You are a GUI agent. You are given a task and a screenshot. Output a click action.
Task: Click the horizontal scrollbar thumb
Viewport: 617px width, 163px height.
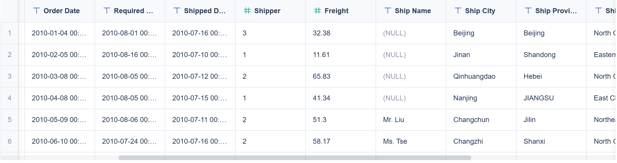point(294,158)
